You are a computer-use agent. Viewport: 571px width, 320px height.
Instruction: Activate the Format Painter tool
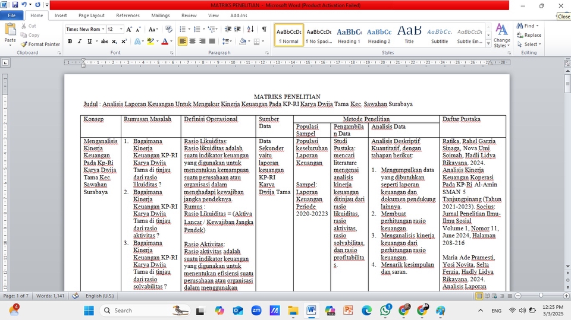click(x=40, y=44)
